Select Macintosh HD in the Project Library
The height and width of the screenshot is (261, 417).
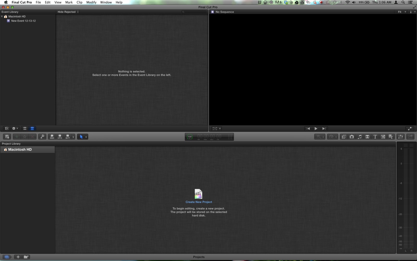pyautogui.click(x=27, y=150)
